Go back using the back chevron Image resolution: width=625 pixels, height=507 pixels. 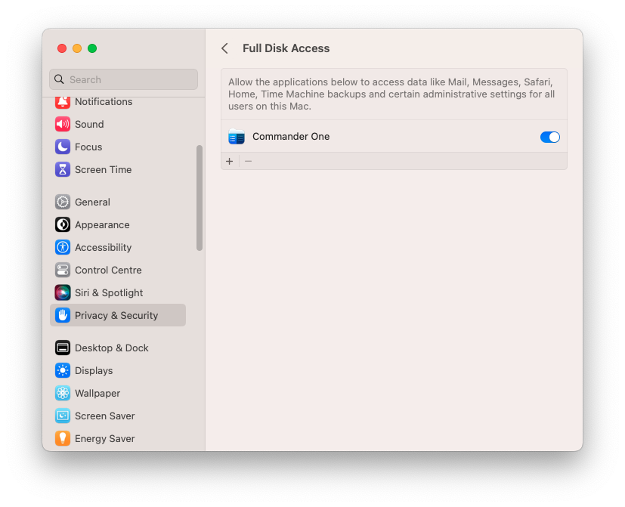click(224, 48)
